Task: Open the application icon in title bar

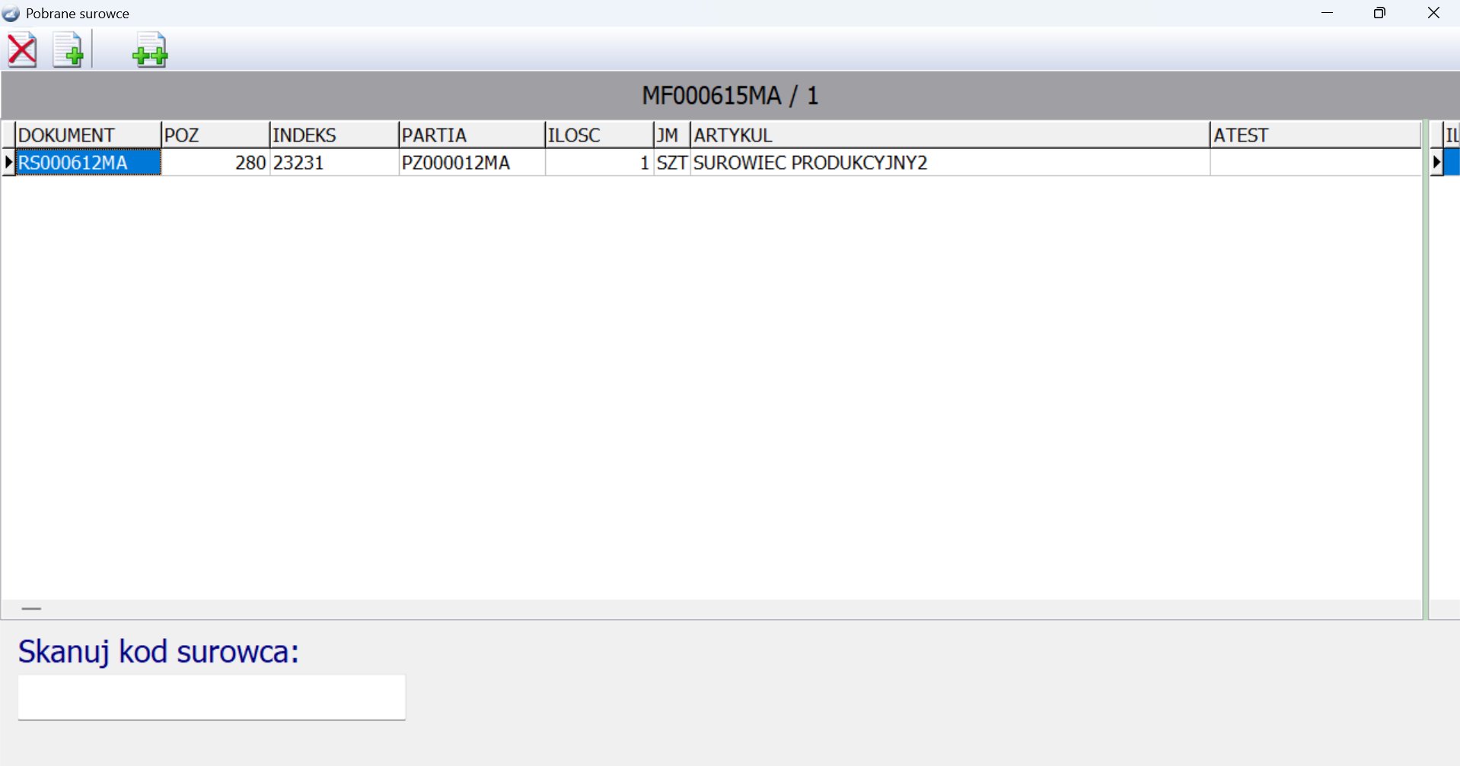Action: pyautogui.click(x=11, y=14)
